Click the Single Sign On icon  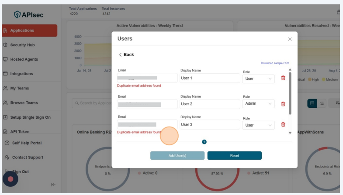tap(6, 117)
